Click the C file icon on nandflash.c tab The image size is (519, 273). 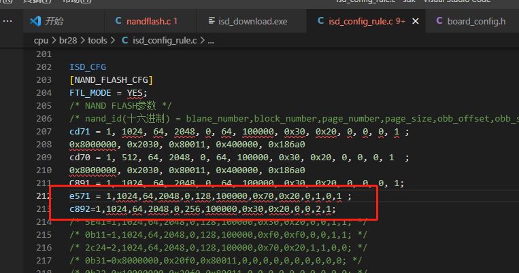[x=118, y=21]
